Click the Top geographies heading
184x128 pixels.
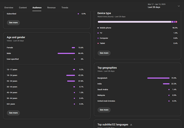coord(107,68)
